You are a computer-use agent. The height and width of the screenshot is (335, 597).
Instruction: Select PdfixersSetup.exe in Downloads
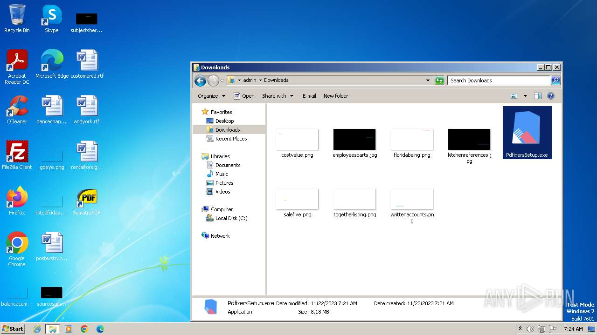527,133
